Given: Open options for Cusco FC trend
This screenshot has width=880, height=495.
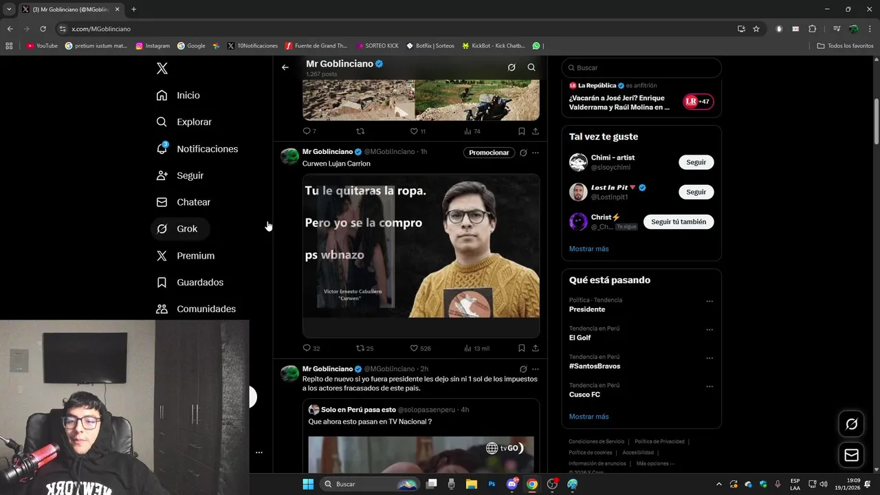Looking at the screenshot, I should pyautogui.click(x=709, y=386).
